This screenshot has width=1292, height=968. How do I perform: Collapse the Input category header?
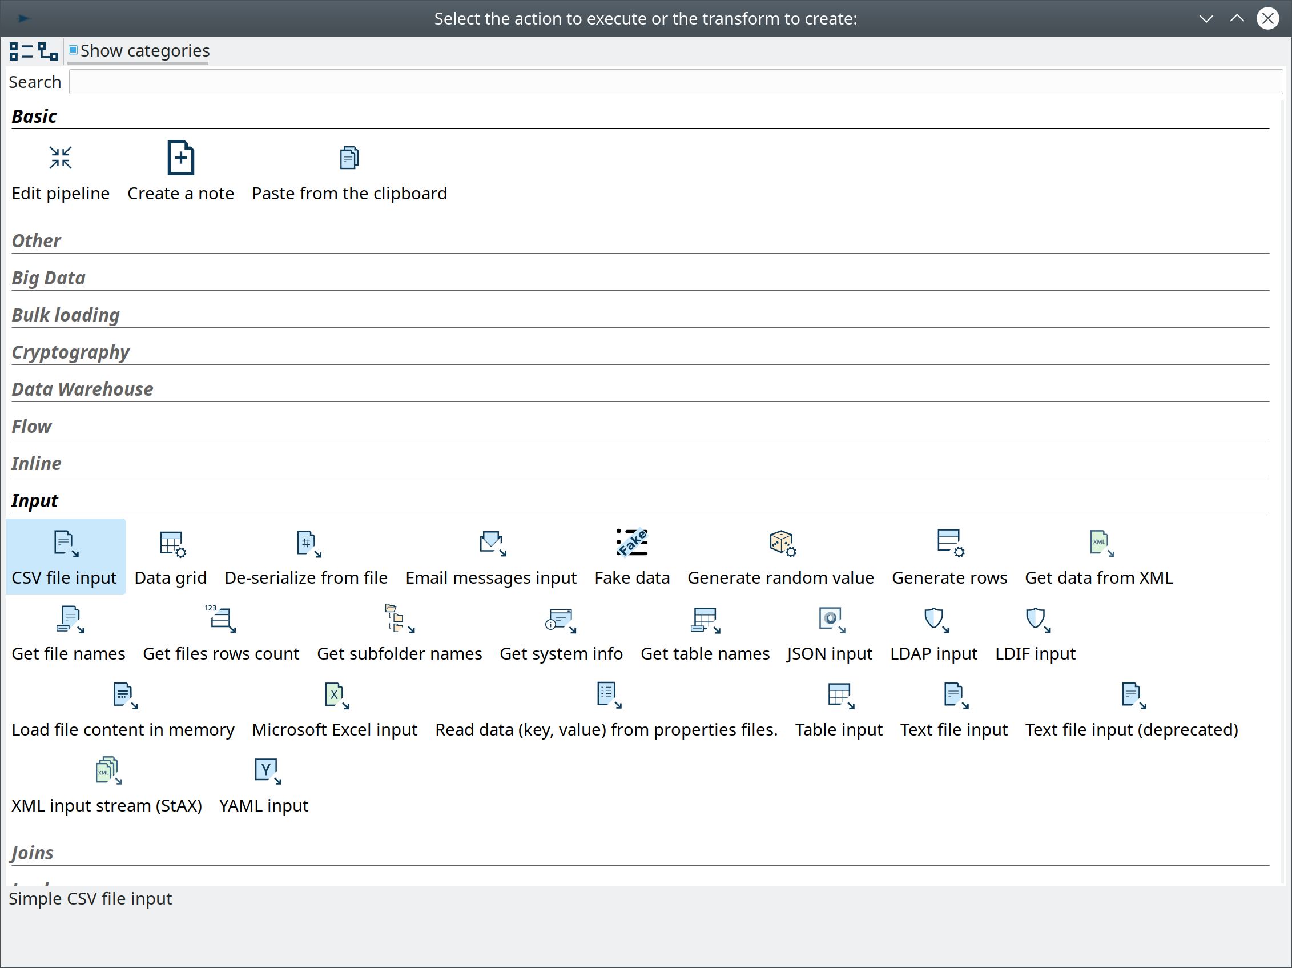click(x=34, y=501)
